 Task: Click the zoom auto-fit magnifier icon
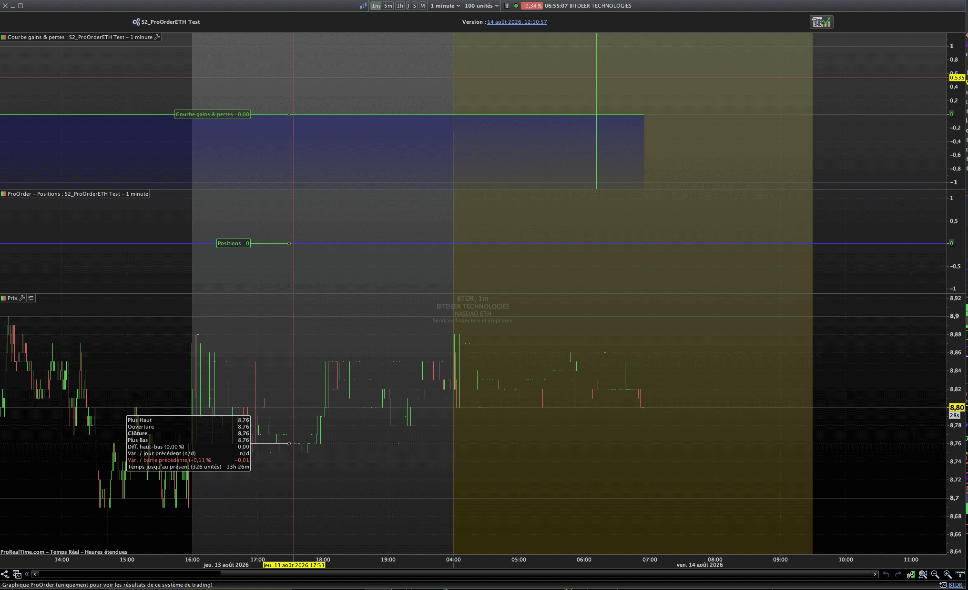coord(923,574)
